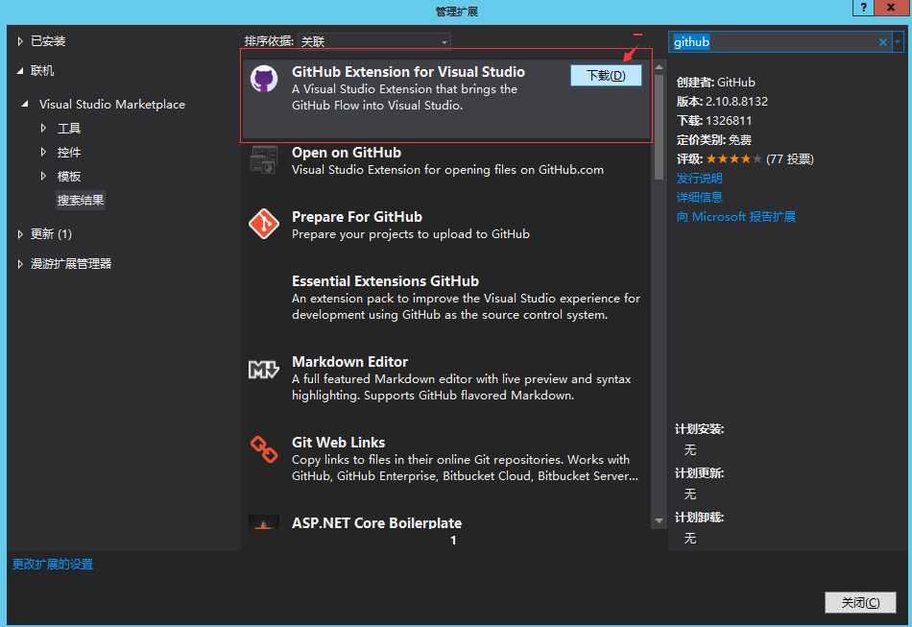
Task: Click the page number 1 indicator
Action: click(453, 541)
